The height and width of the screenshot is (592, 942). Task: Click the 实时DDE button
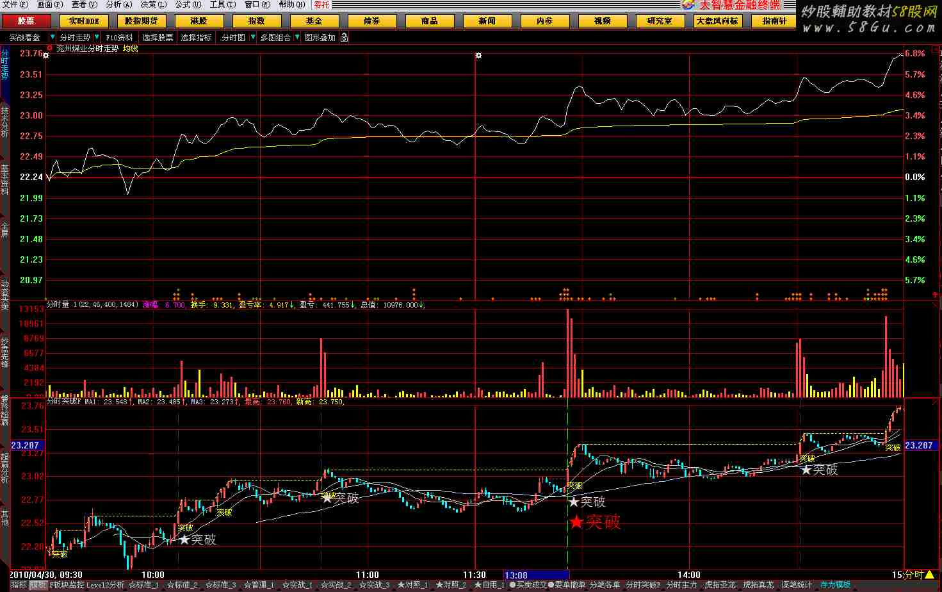(x=84, y=21)
